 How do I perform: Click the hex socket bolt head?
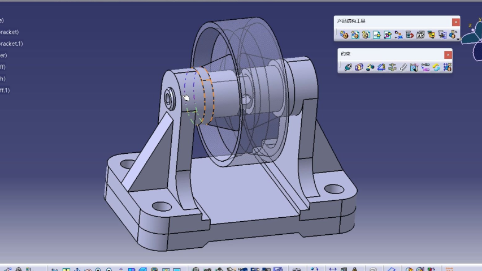pyautogui.click(x=169, y=99)
